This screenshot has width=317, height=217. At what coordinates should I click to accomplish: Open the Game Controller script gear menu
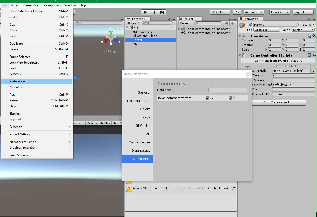314,55
